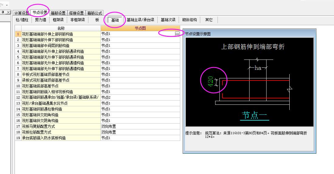Select row 筏形基础端部中间层钢筋构造
The width and height of the screenshot is (334, 174).
point(61,46)
